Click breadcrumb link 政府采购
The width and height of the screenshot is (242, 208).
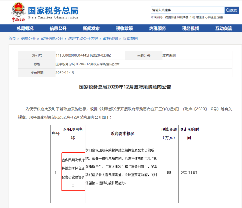tap(111, 39)
